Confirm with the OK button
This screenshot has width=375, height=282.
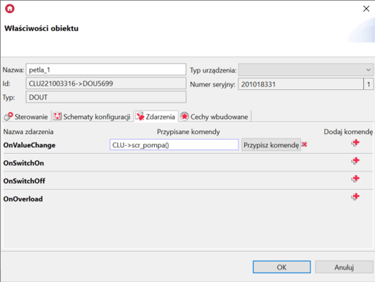coord(282,268)
